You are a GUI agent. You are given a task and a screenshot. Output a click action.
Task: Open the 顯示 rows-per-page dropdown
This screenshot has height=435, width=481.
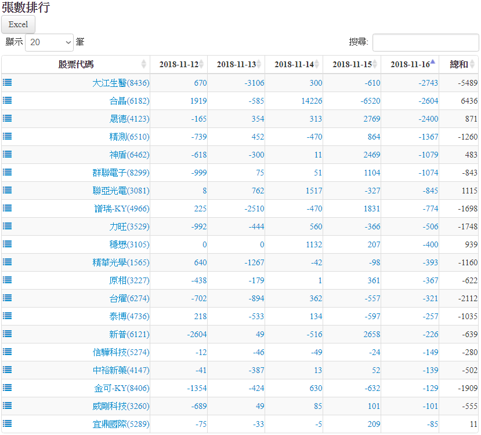(x=49, y=42)
